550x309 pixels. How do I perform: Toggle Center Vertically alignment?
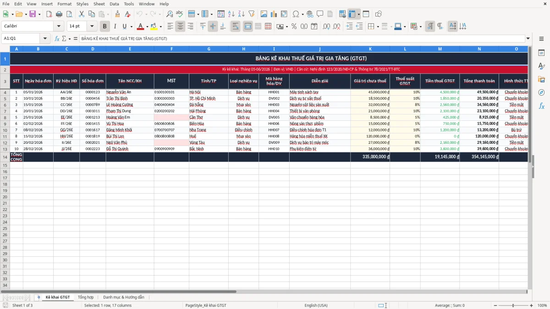pos(213,27)
